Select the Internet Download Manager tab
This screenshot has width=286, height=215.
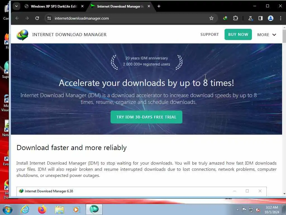coord(121,6)
